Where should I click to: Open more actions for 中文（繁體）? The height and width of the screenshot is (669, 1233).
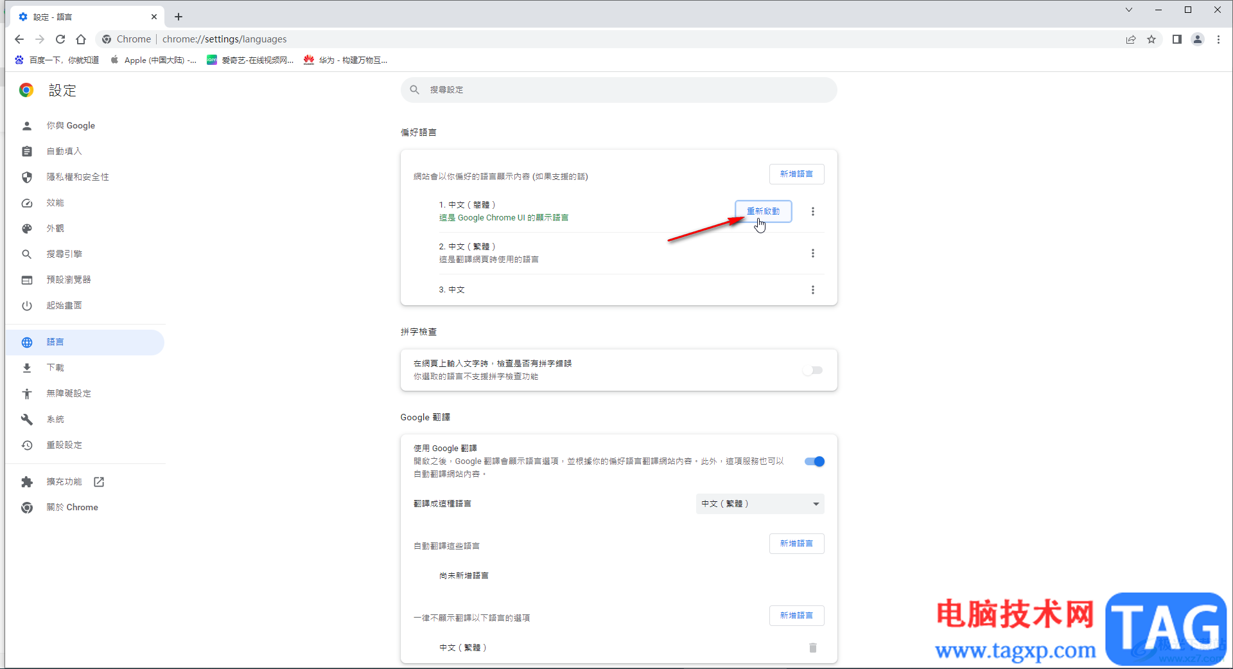[813, 253]
